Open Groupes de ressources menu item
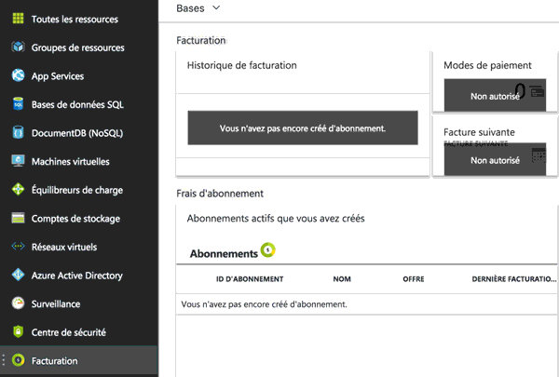 click(77, 47)
